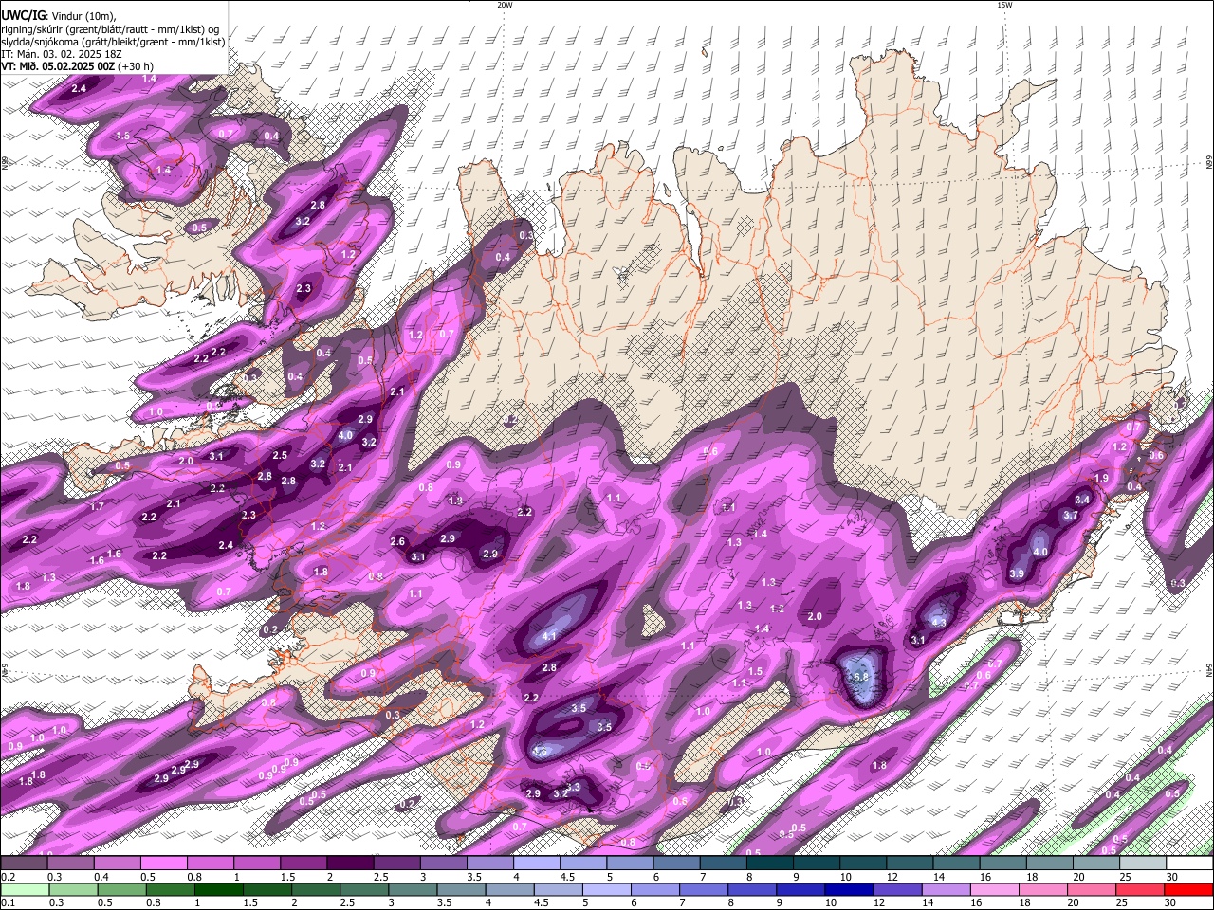1214x910 pixels.
Task: Pick the snow legend swatch between 1.5 and 2
Action: tap(303, 864)
